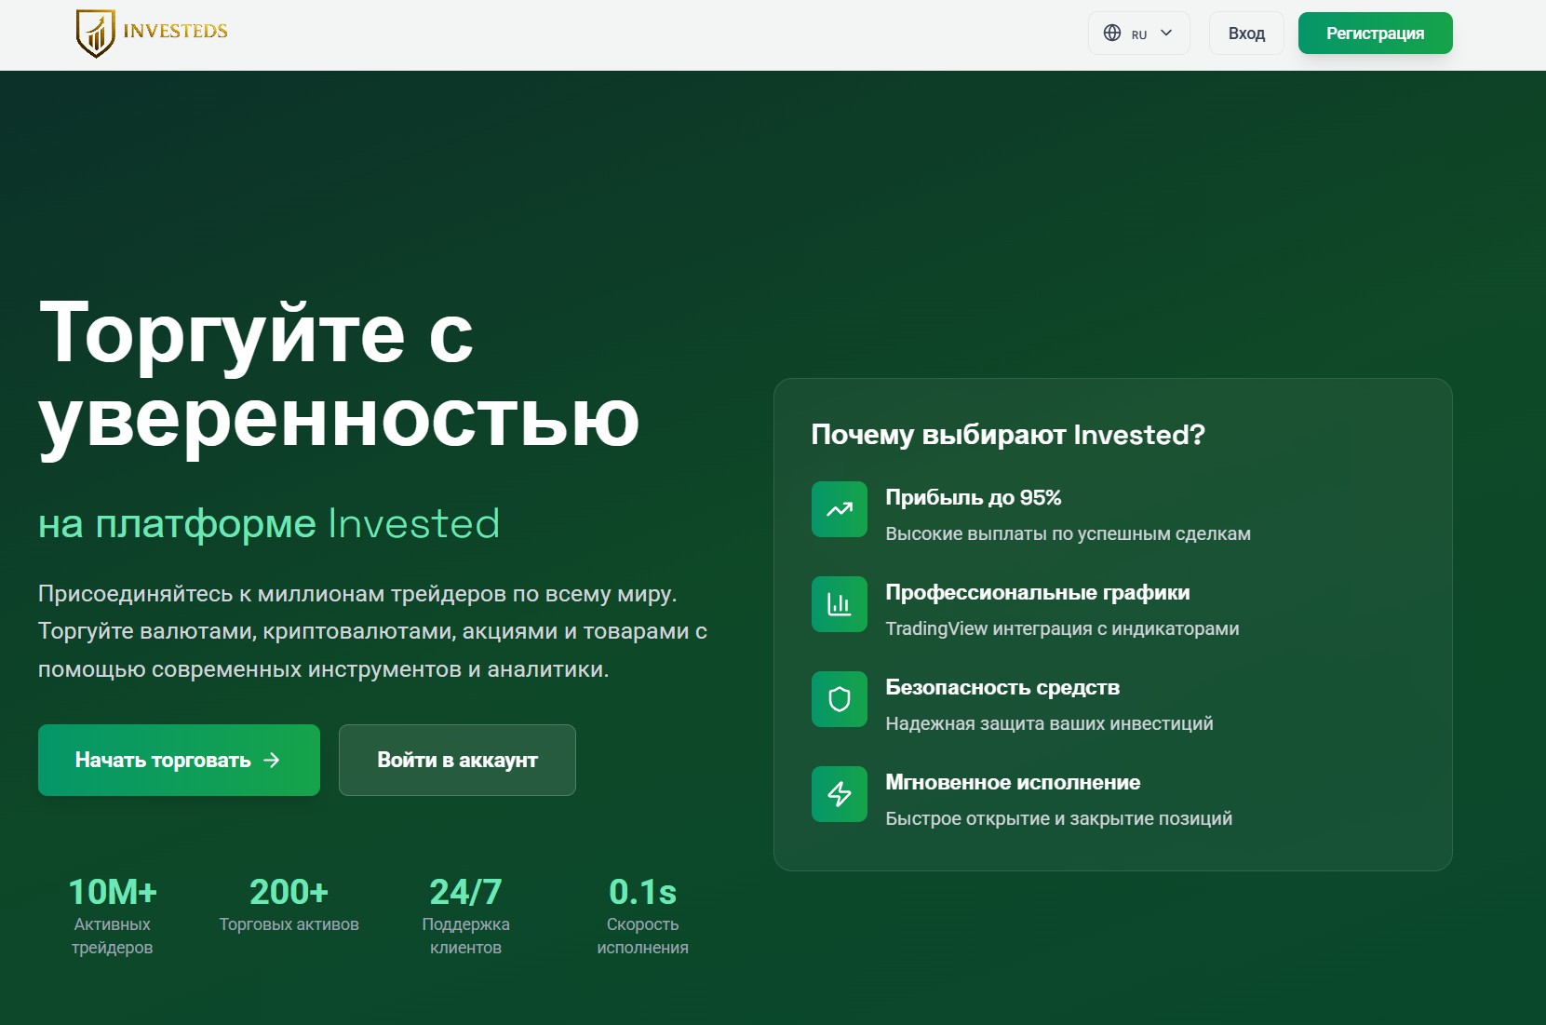Click the INVESTEDS shield logo icon
The image size is (1546, 1025).
[x=94, y=33]
